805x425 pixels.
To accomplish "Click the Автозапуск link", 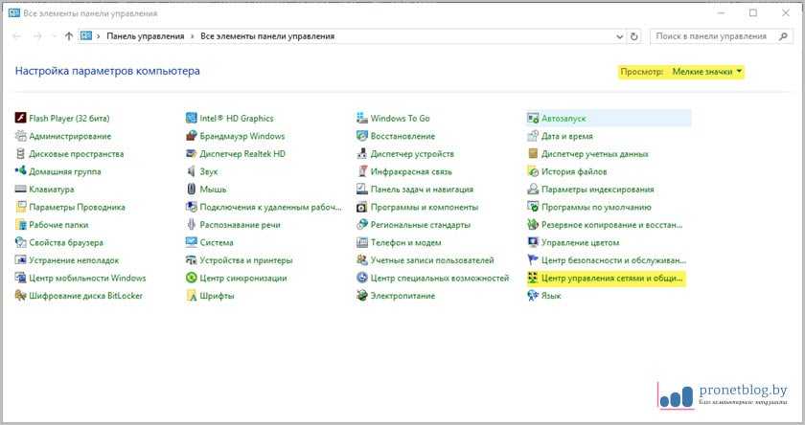I will (563, 119).
